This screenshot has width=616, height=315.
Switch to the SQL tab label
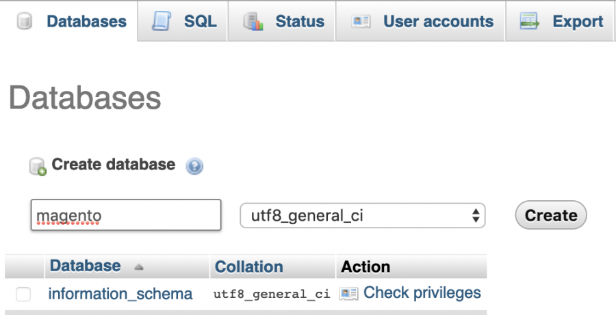pyautogui.click(x=201, y=22)
